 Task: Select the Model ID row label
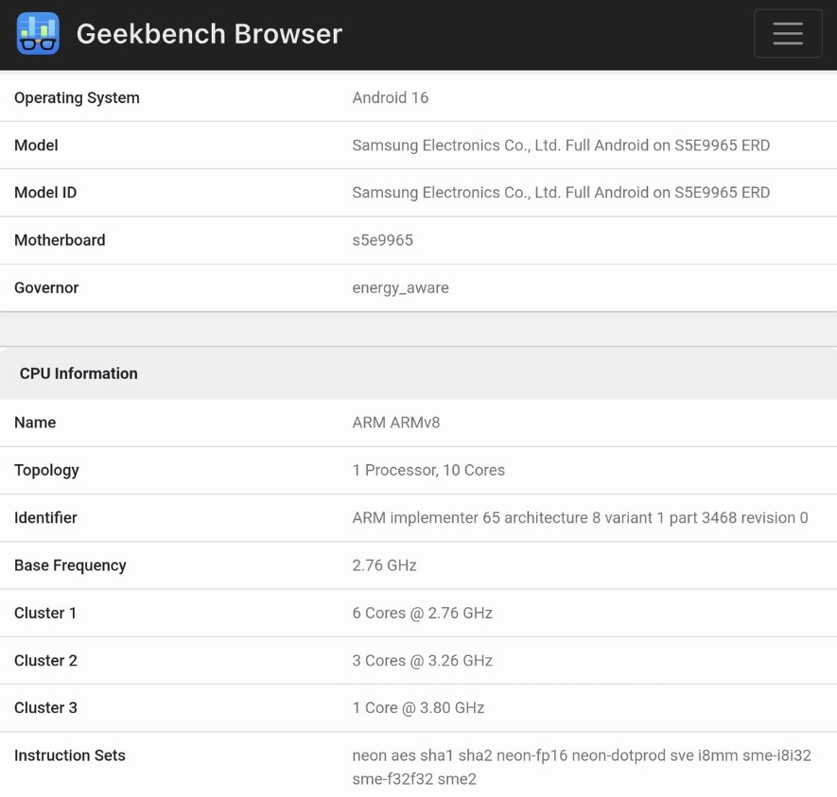point(45,193)
